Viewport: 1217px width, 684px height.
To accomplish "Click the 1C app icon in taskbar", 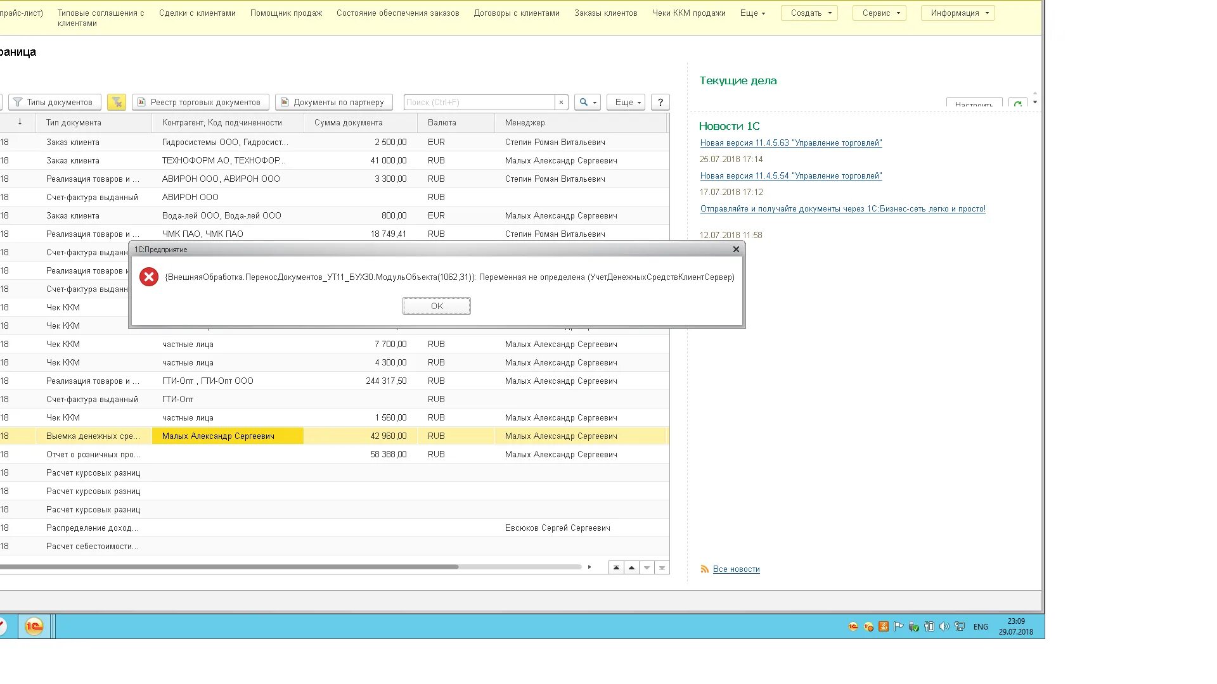I will (x=34, y=626).
